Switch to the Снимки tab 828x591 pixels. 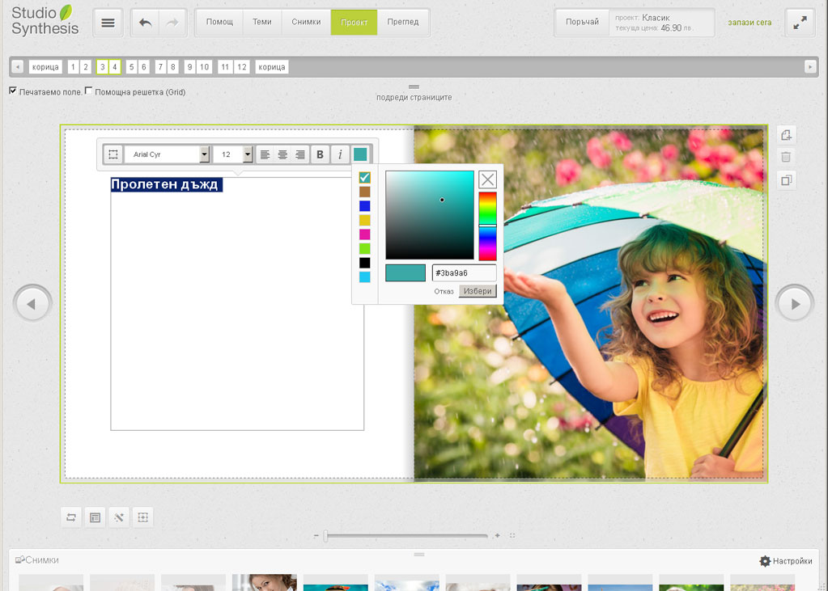[306, 23]
